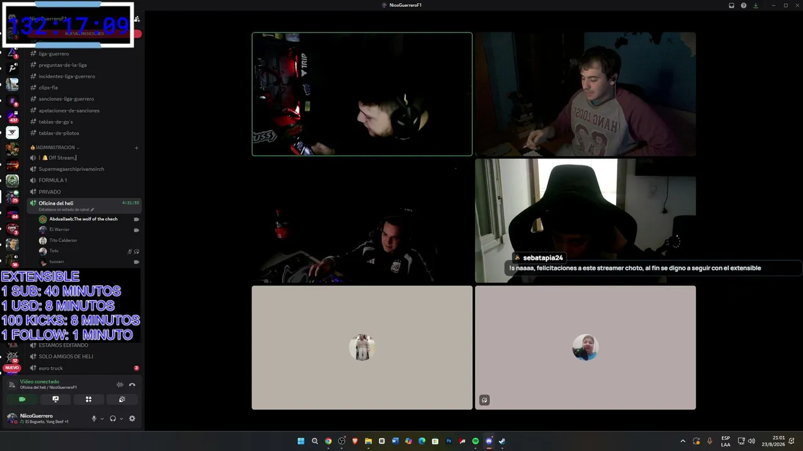Screen dimensions: 803x451
Task: Open File Explorer from the taskbar
Action: point(368,441)
